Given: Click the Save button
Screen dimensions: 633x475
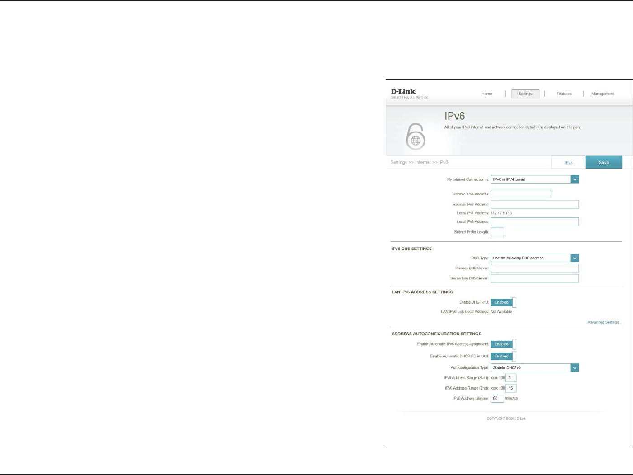Looking at the screenshot, I should tap(604, 162).
